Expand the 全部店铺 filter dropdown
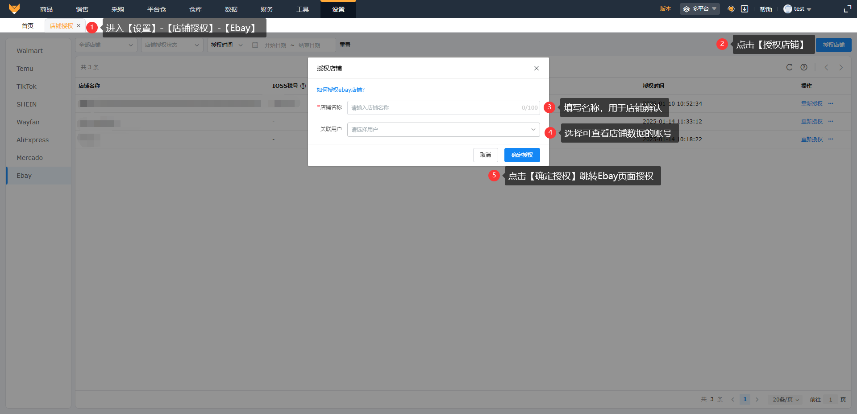Image resolution: width=857 pixels, height=414 pixels. pos(106,45)
